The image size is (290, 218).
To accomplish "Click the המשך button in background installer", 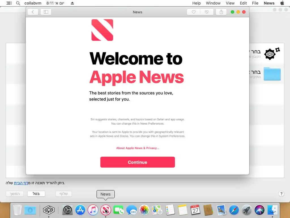I will coord(15,194).
